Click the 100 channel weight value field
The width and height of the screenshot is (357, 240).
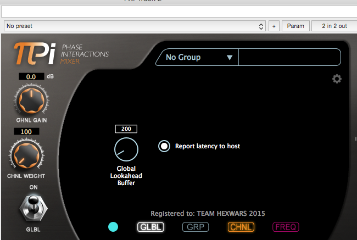pyautogui.click(x=26, y=132)
